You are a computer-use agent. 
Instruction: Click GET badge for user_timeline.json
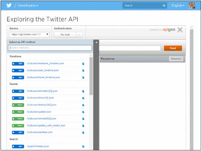pyautogui.click(x=18, y=71)
